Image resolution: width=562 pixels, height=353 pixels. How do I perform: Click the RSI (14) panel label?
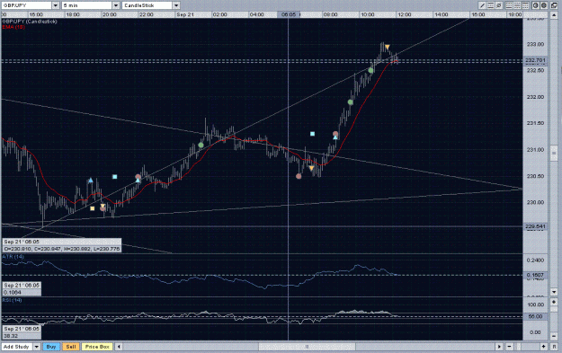13,300
